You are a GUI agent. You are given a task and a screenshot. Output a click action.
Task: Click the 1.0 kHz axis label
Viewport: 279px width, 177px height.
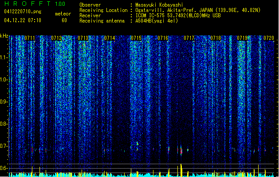(4, 80)
